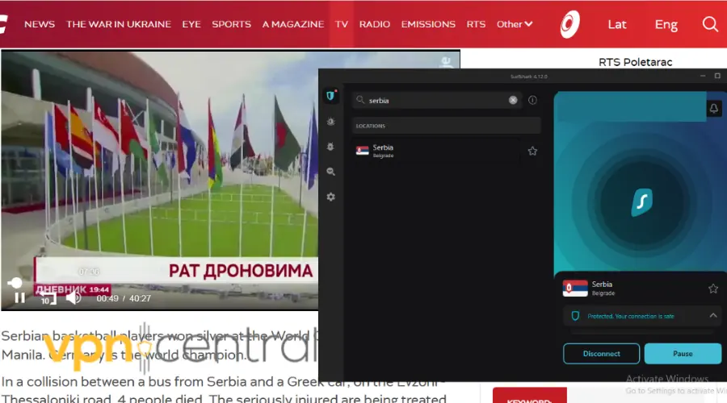Viewport: 727px width, 403px height.
Task: Open the RTS Poletarac link
Action: point(635,62)
